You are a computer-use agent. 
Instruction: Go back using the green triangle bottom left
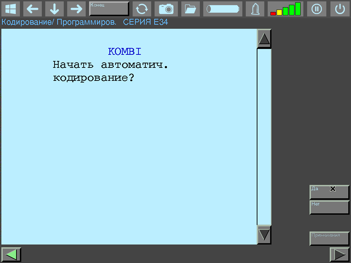click(11, 254)
